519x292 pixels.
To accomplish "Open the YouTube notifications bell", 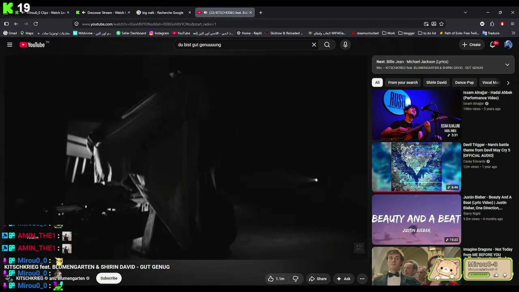I will pos(493,45).
